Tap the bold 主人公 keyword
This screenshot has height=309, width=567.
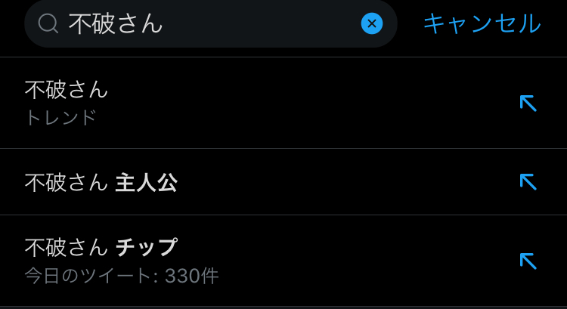coord(146,183)
